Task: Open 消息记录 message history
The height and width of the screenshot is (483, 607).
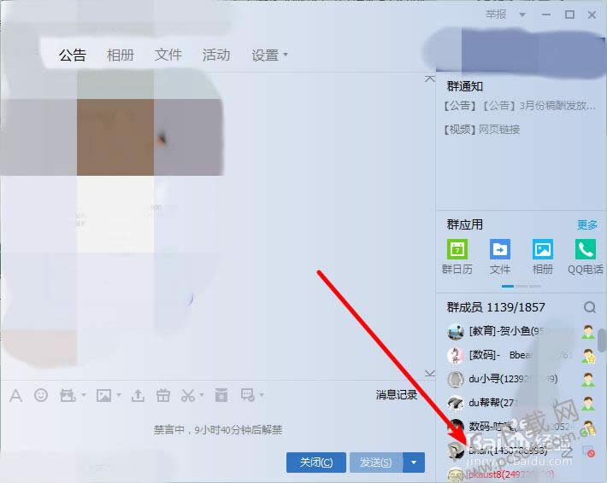Action: pyautogui.click(x=396, y=395)
